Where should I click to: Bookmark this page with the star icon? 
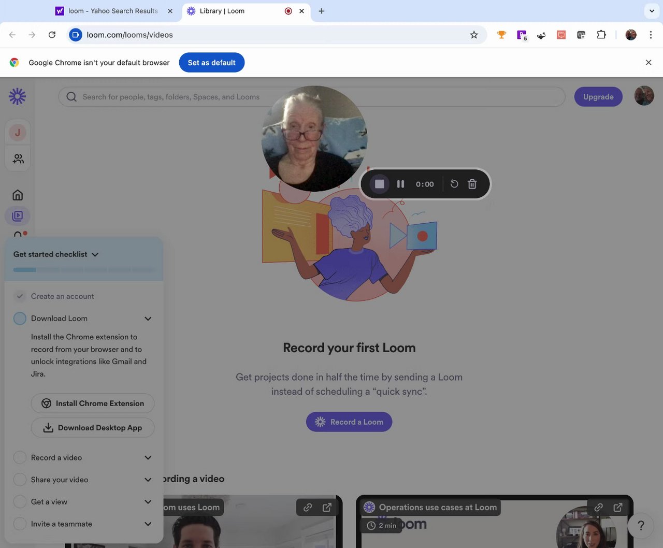(474, 35)
